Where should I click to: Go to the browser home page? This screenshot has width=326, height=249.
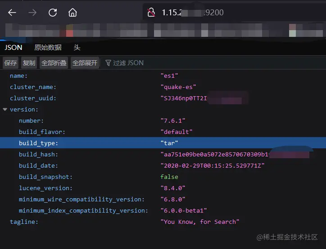72,13
